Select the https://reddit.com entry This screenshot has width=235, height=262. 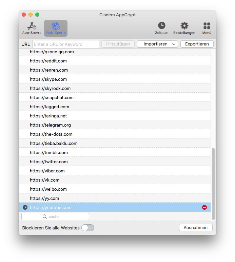point(48,61)
